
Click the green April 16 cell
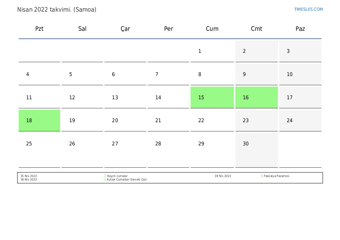coord(256,98)
